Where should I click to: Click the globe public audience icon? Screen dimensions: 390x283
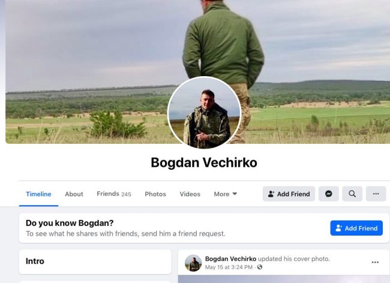(x=260, y=267)
